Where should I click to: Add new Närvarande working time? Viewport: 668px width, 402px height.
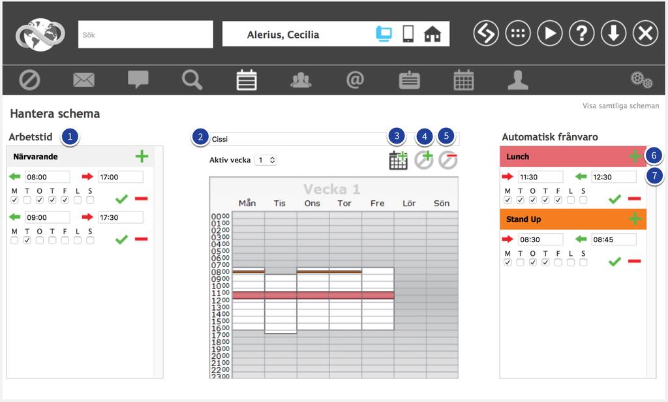142,156
